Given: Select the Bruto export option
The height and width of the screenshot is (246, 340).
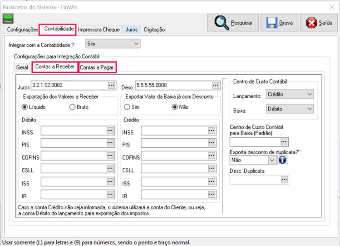Looking at the screenshot, I should pos(72,107).
